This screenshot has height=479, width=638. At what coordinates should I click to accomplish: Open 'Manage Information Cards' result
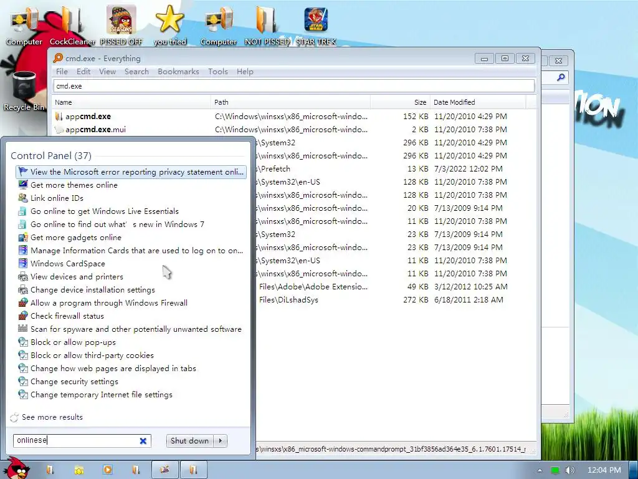[x=131, y=251]
